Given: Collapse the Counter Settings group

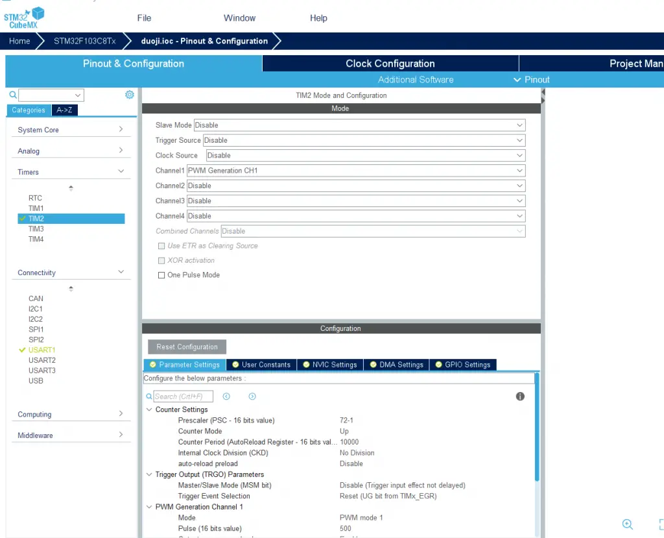Looking at the screenshot, I should [149, 410].
